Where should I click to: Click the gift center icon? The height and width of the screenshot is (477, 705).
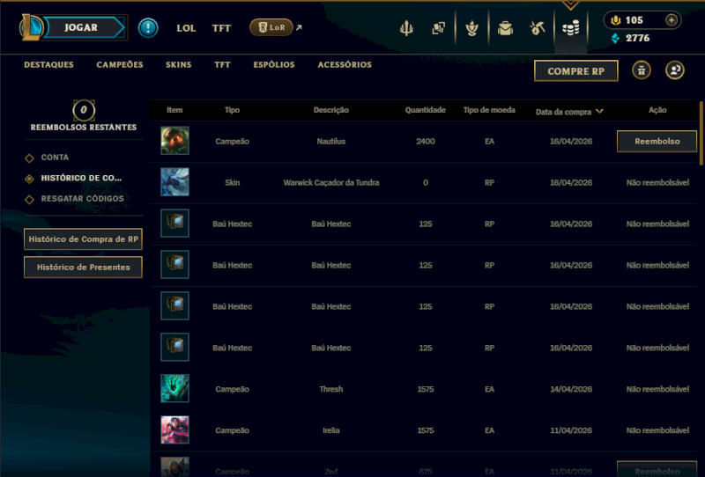pos(642,70)
